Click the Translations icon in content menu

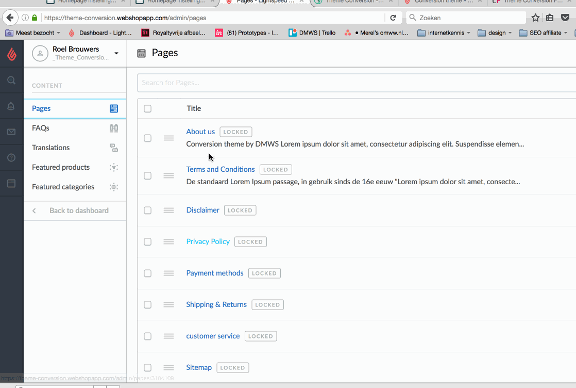tap(114, 148)
